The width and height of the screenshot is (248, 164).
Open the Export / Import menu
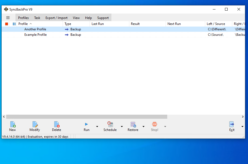tap(56, 18)
